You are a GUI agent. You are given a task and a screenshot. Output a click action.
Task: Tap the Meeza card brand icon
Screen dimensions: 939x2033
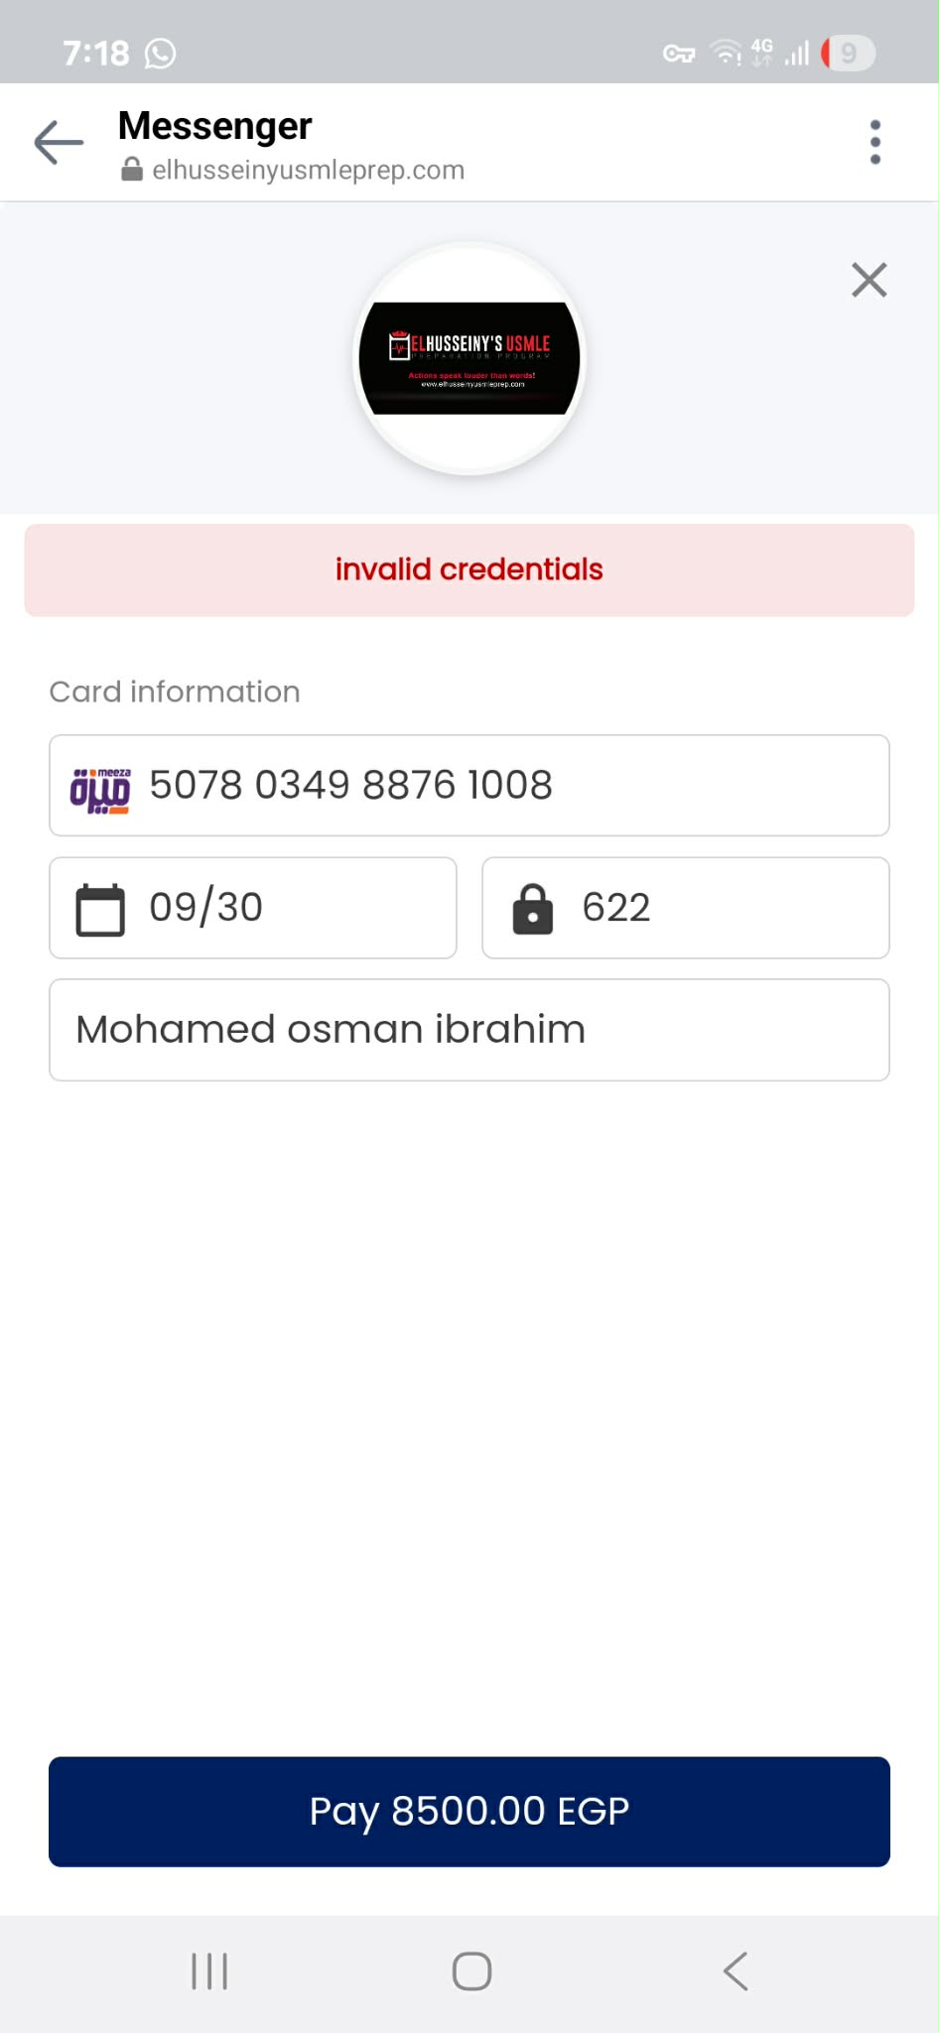coord(100,790)
